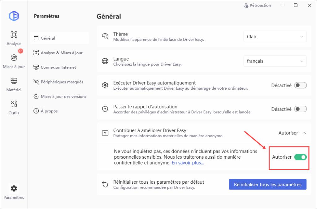Click the authorization shield icon

(105, 109)
